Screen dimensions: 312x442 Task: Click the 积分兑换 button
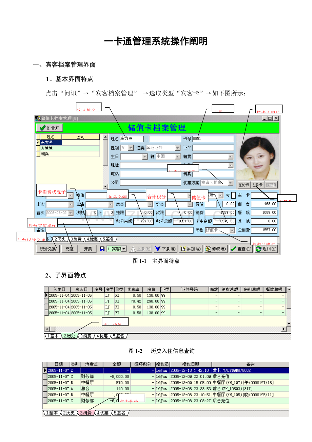[x=48, y=249]
